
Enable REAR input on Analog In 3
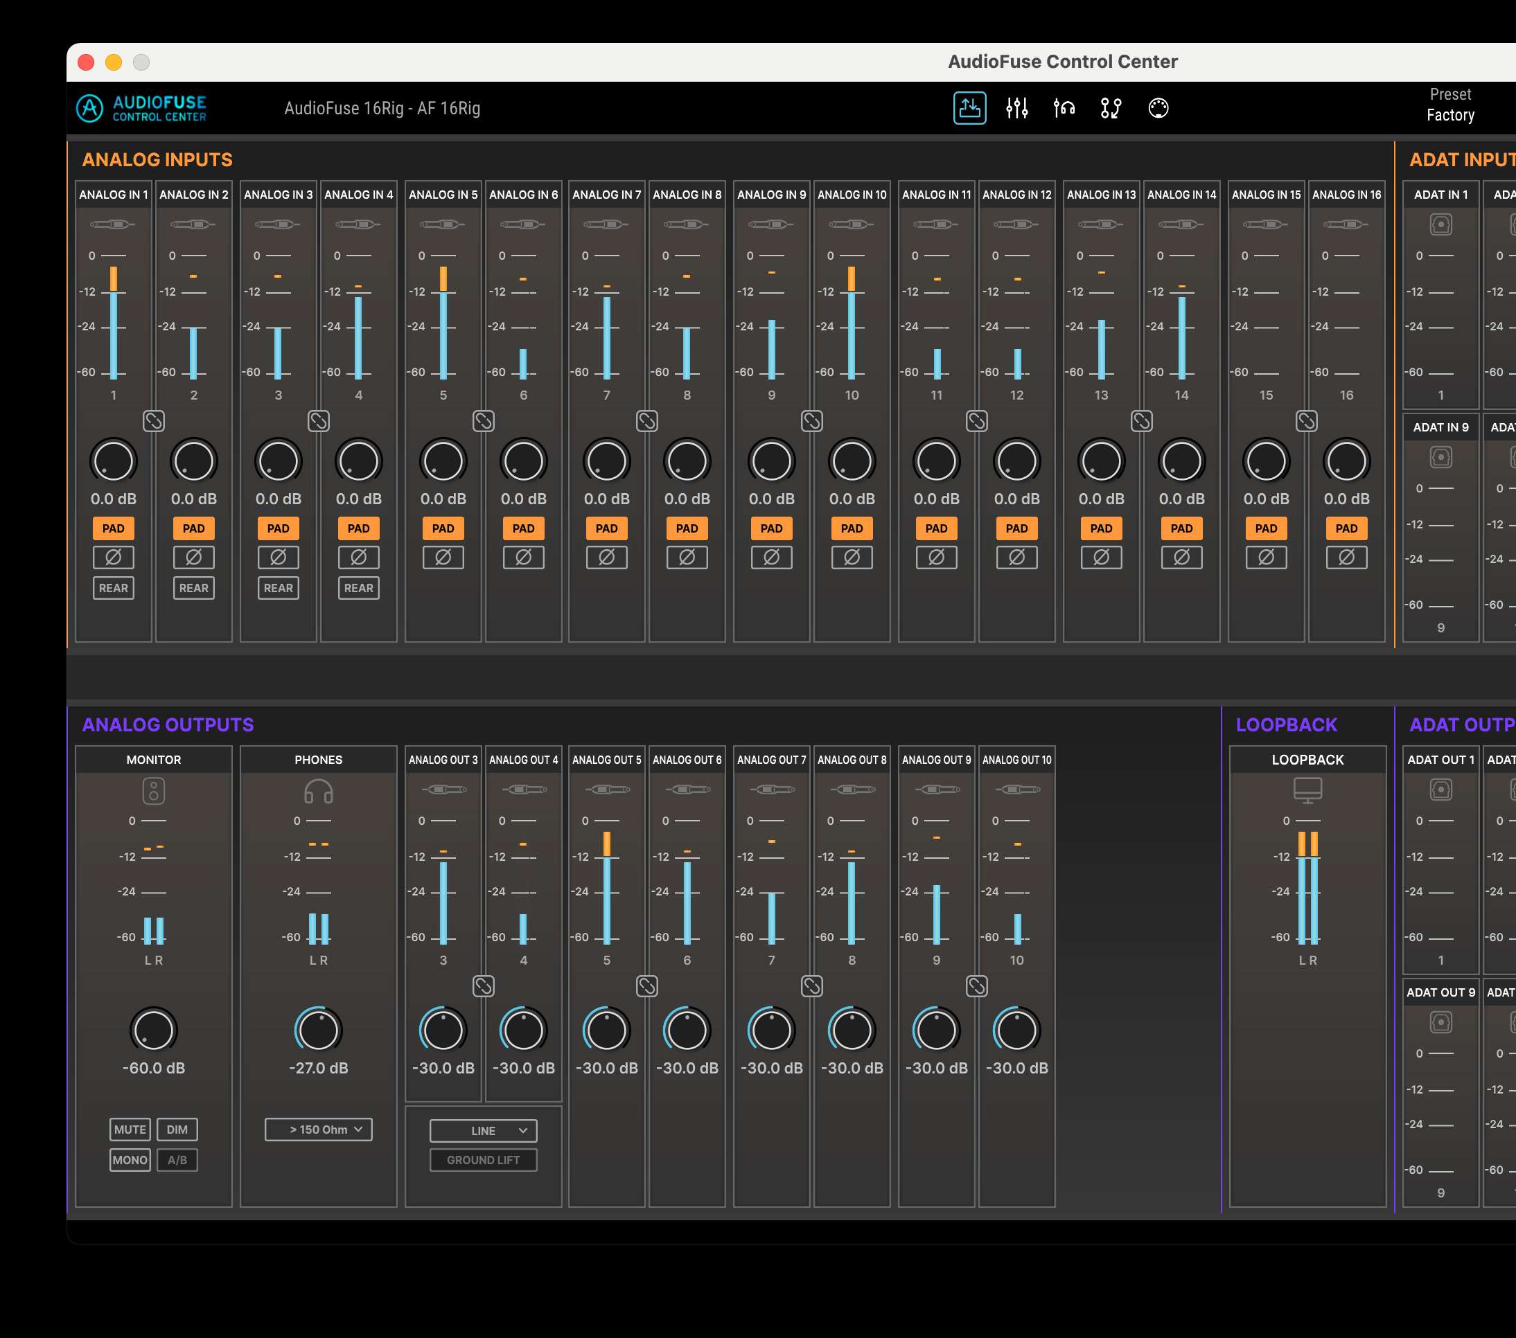(278, 588)
